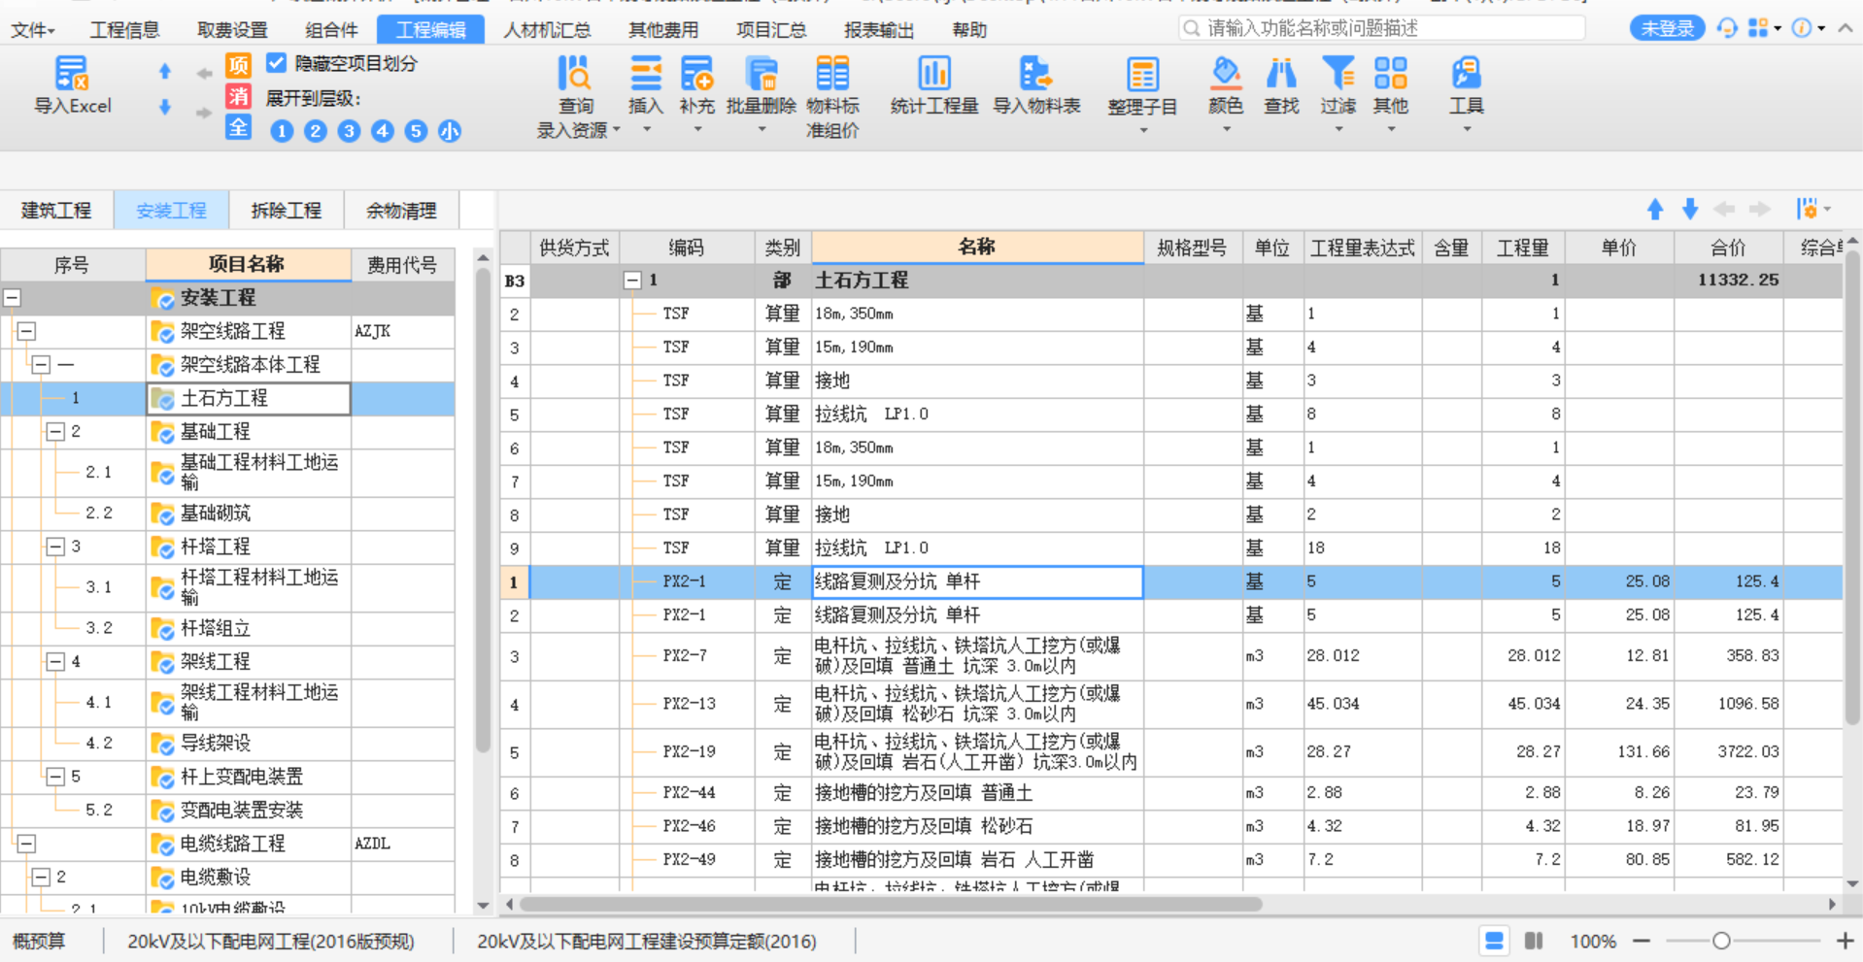Open the 文件 menu
This screenshot has width=1863, height=962.
(x=33, y=30)
